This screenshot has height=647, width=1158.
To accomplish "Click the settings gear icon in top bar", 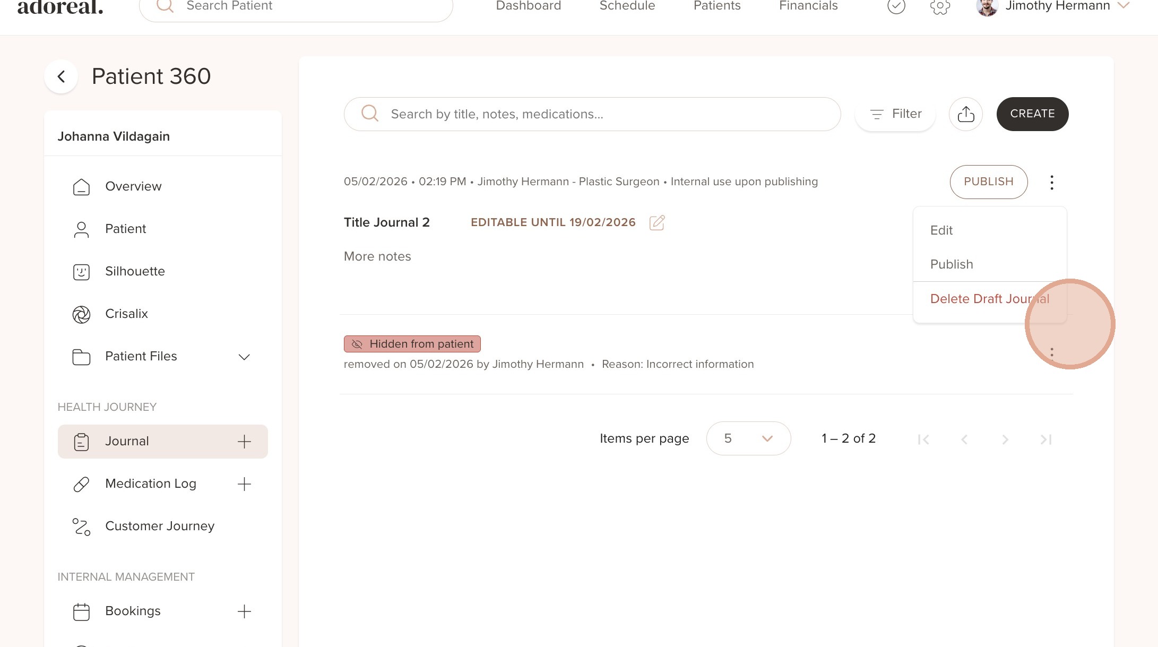I will pyautogui.click(x=939, y=6).
